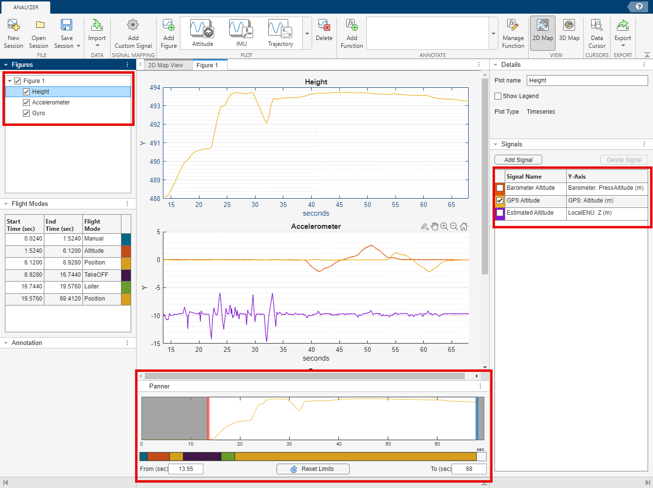
Task: Open Signals panel options menu
Action: pyautogui.click(x=644, y=144)
